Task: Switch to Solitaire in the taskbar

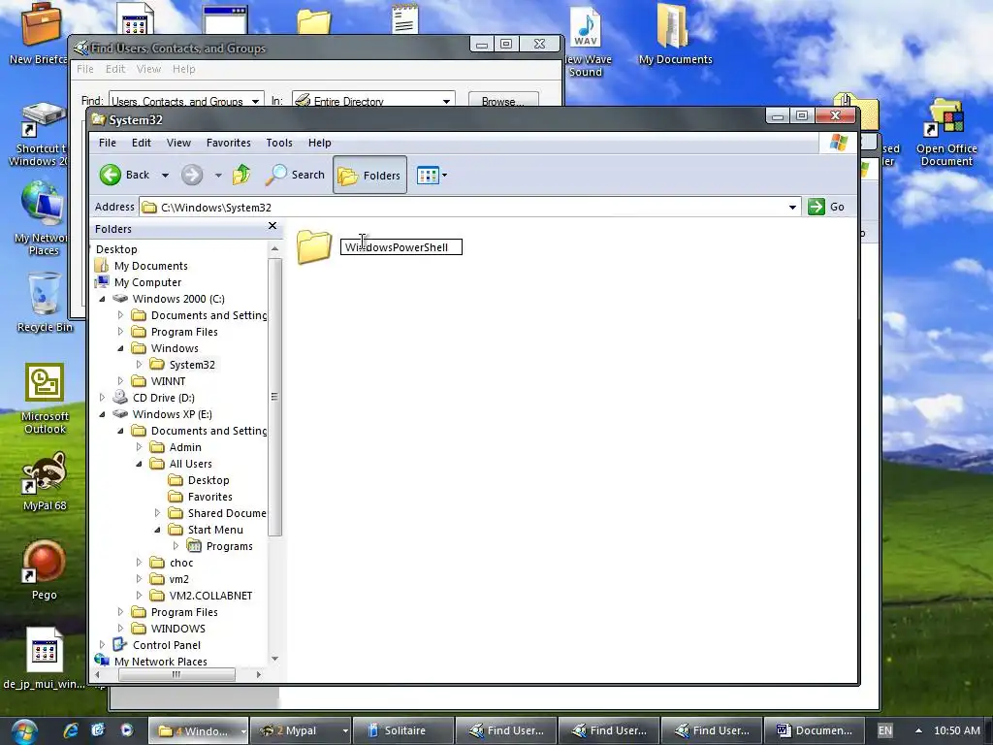Action: 403,730
